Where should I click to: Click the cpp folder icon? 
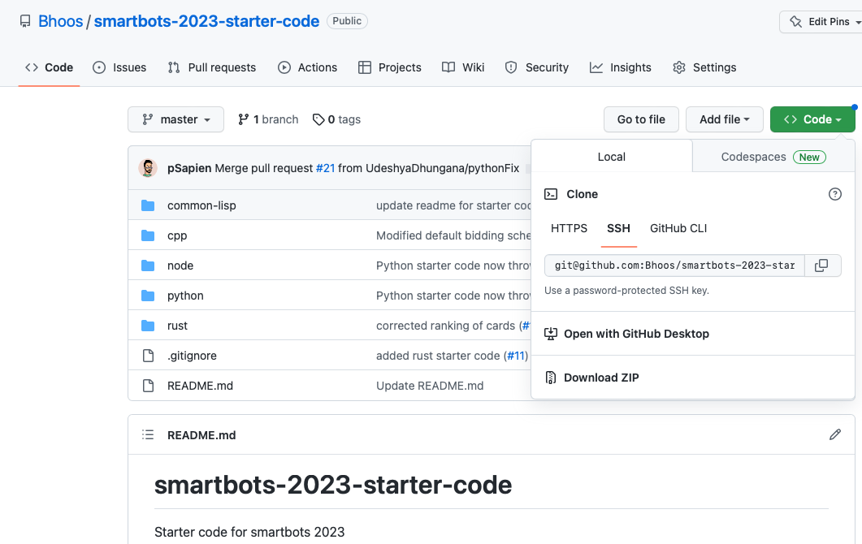coord(148,235)
